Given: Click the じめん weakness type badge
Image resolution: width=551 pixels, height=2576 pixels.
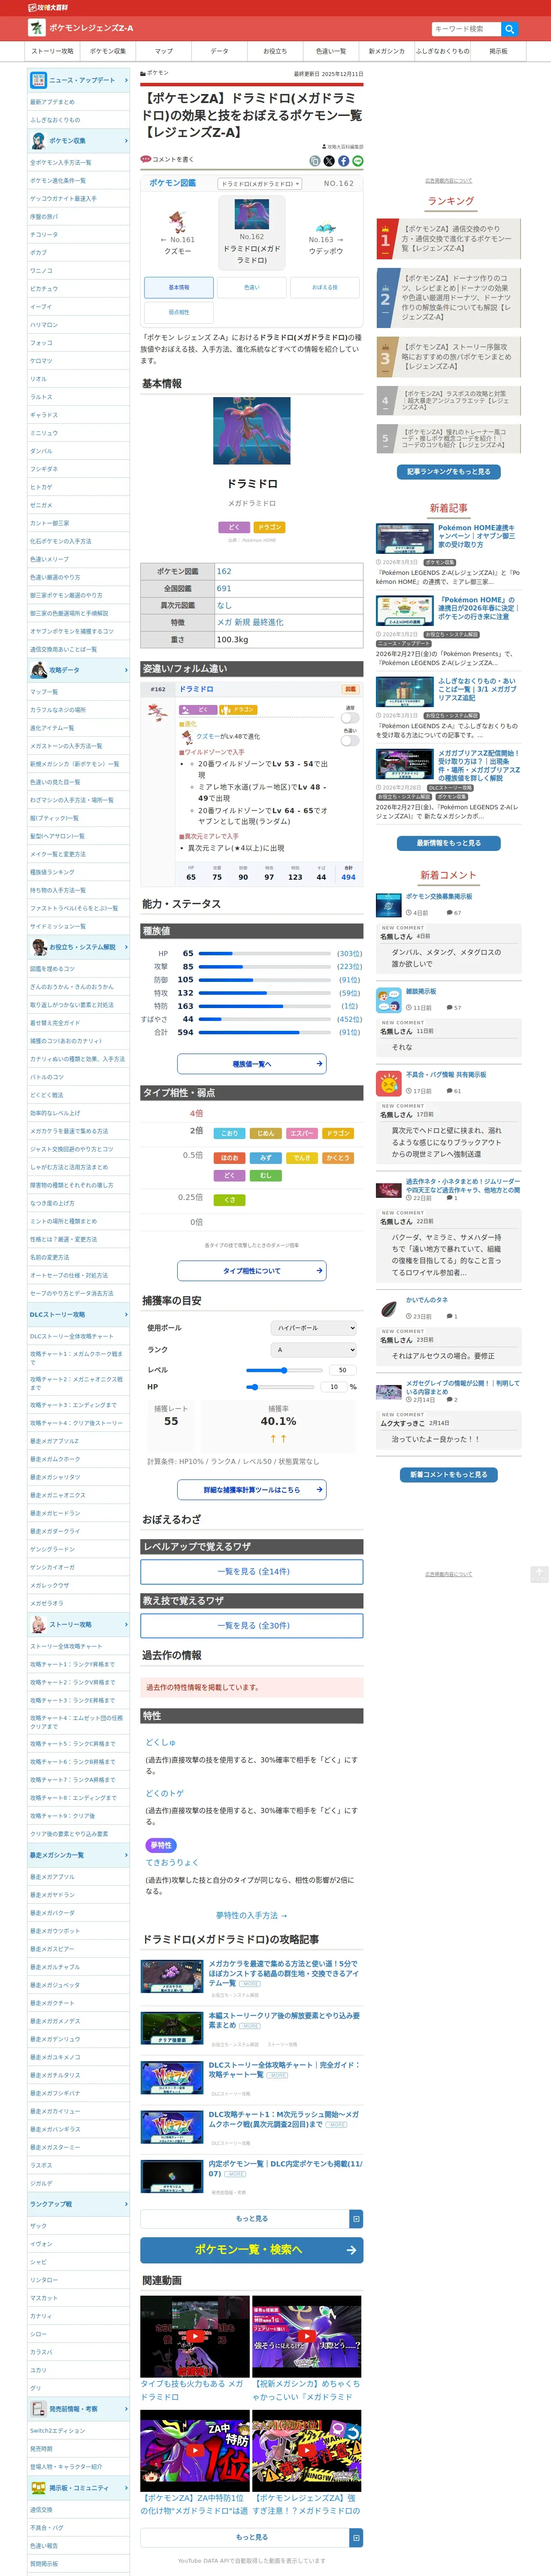Looking at the screenshot, I should [x=266, y=1133].
